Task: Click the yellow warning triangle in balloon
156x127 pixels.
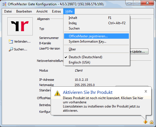Action: (57, 93)
